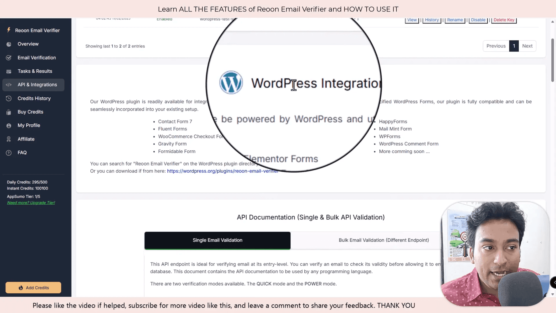556x313 pixels.
Task: Click the Add Credits button
Action: coord(33,288)
